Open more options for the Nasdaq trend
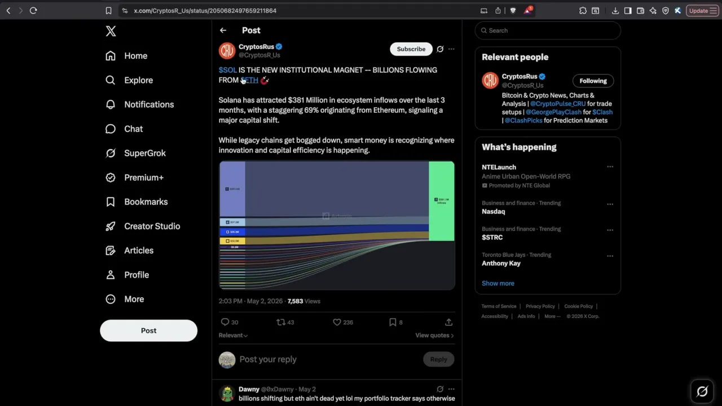The image size is (722, 406). pos(610,204)
